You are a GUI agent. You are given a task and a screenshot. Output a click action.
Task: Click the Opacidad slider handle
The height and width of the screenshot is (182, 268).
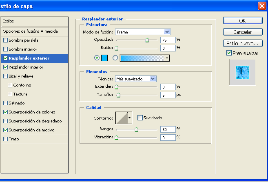(x=147, y=40)
